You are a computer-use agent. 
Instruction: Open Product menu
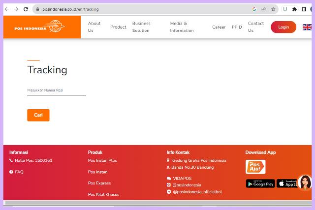(118, 27)
